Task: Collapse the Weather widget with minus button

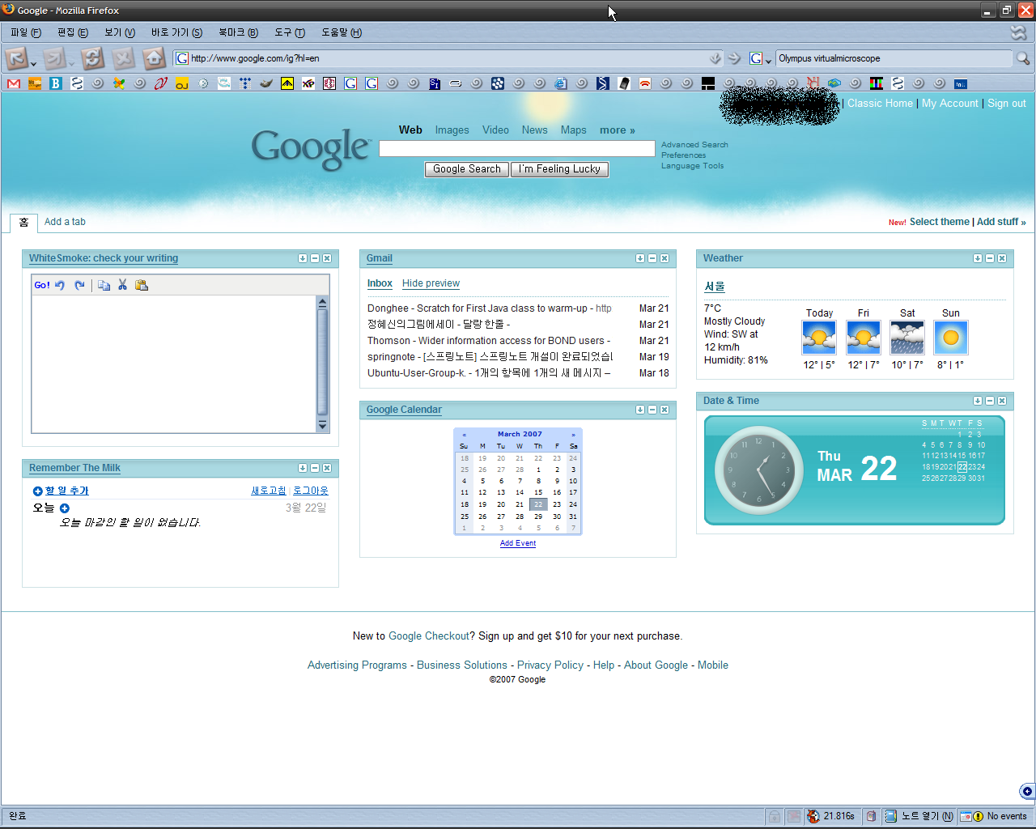Action: click(990, 258)
